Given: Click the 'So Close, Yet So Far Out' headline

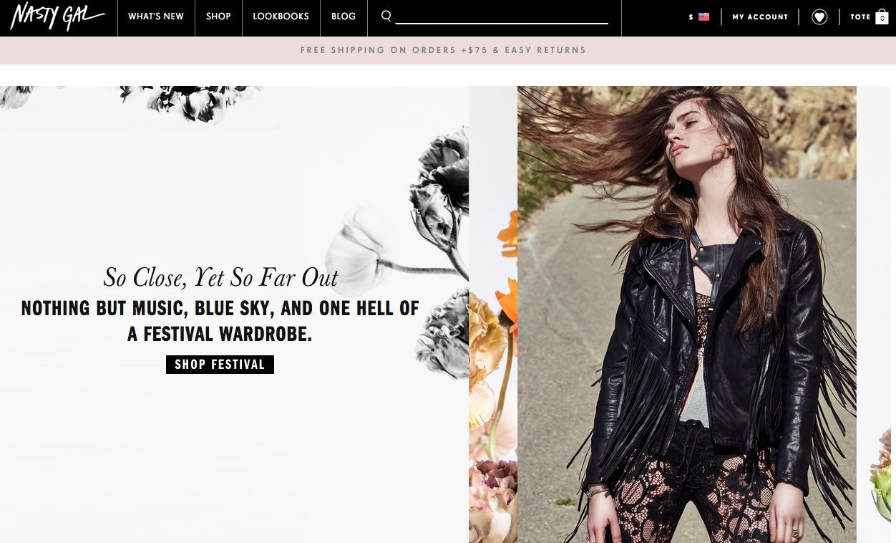Looking at the screenshot, I should (x=220, y=277).
